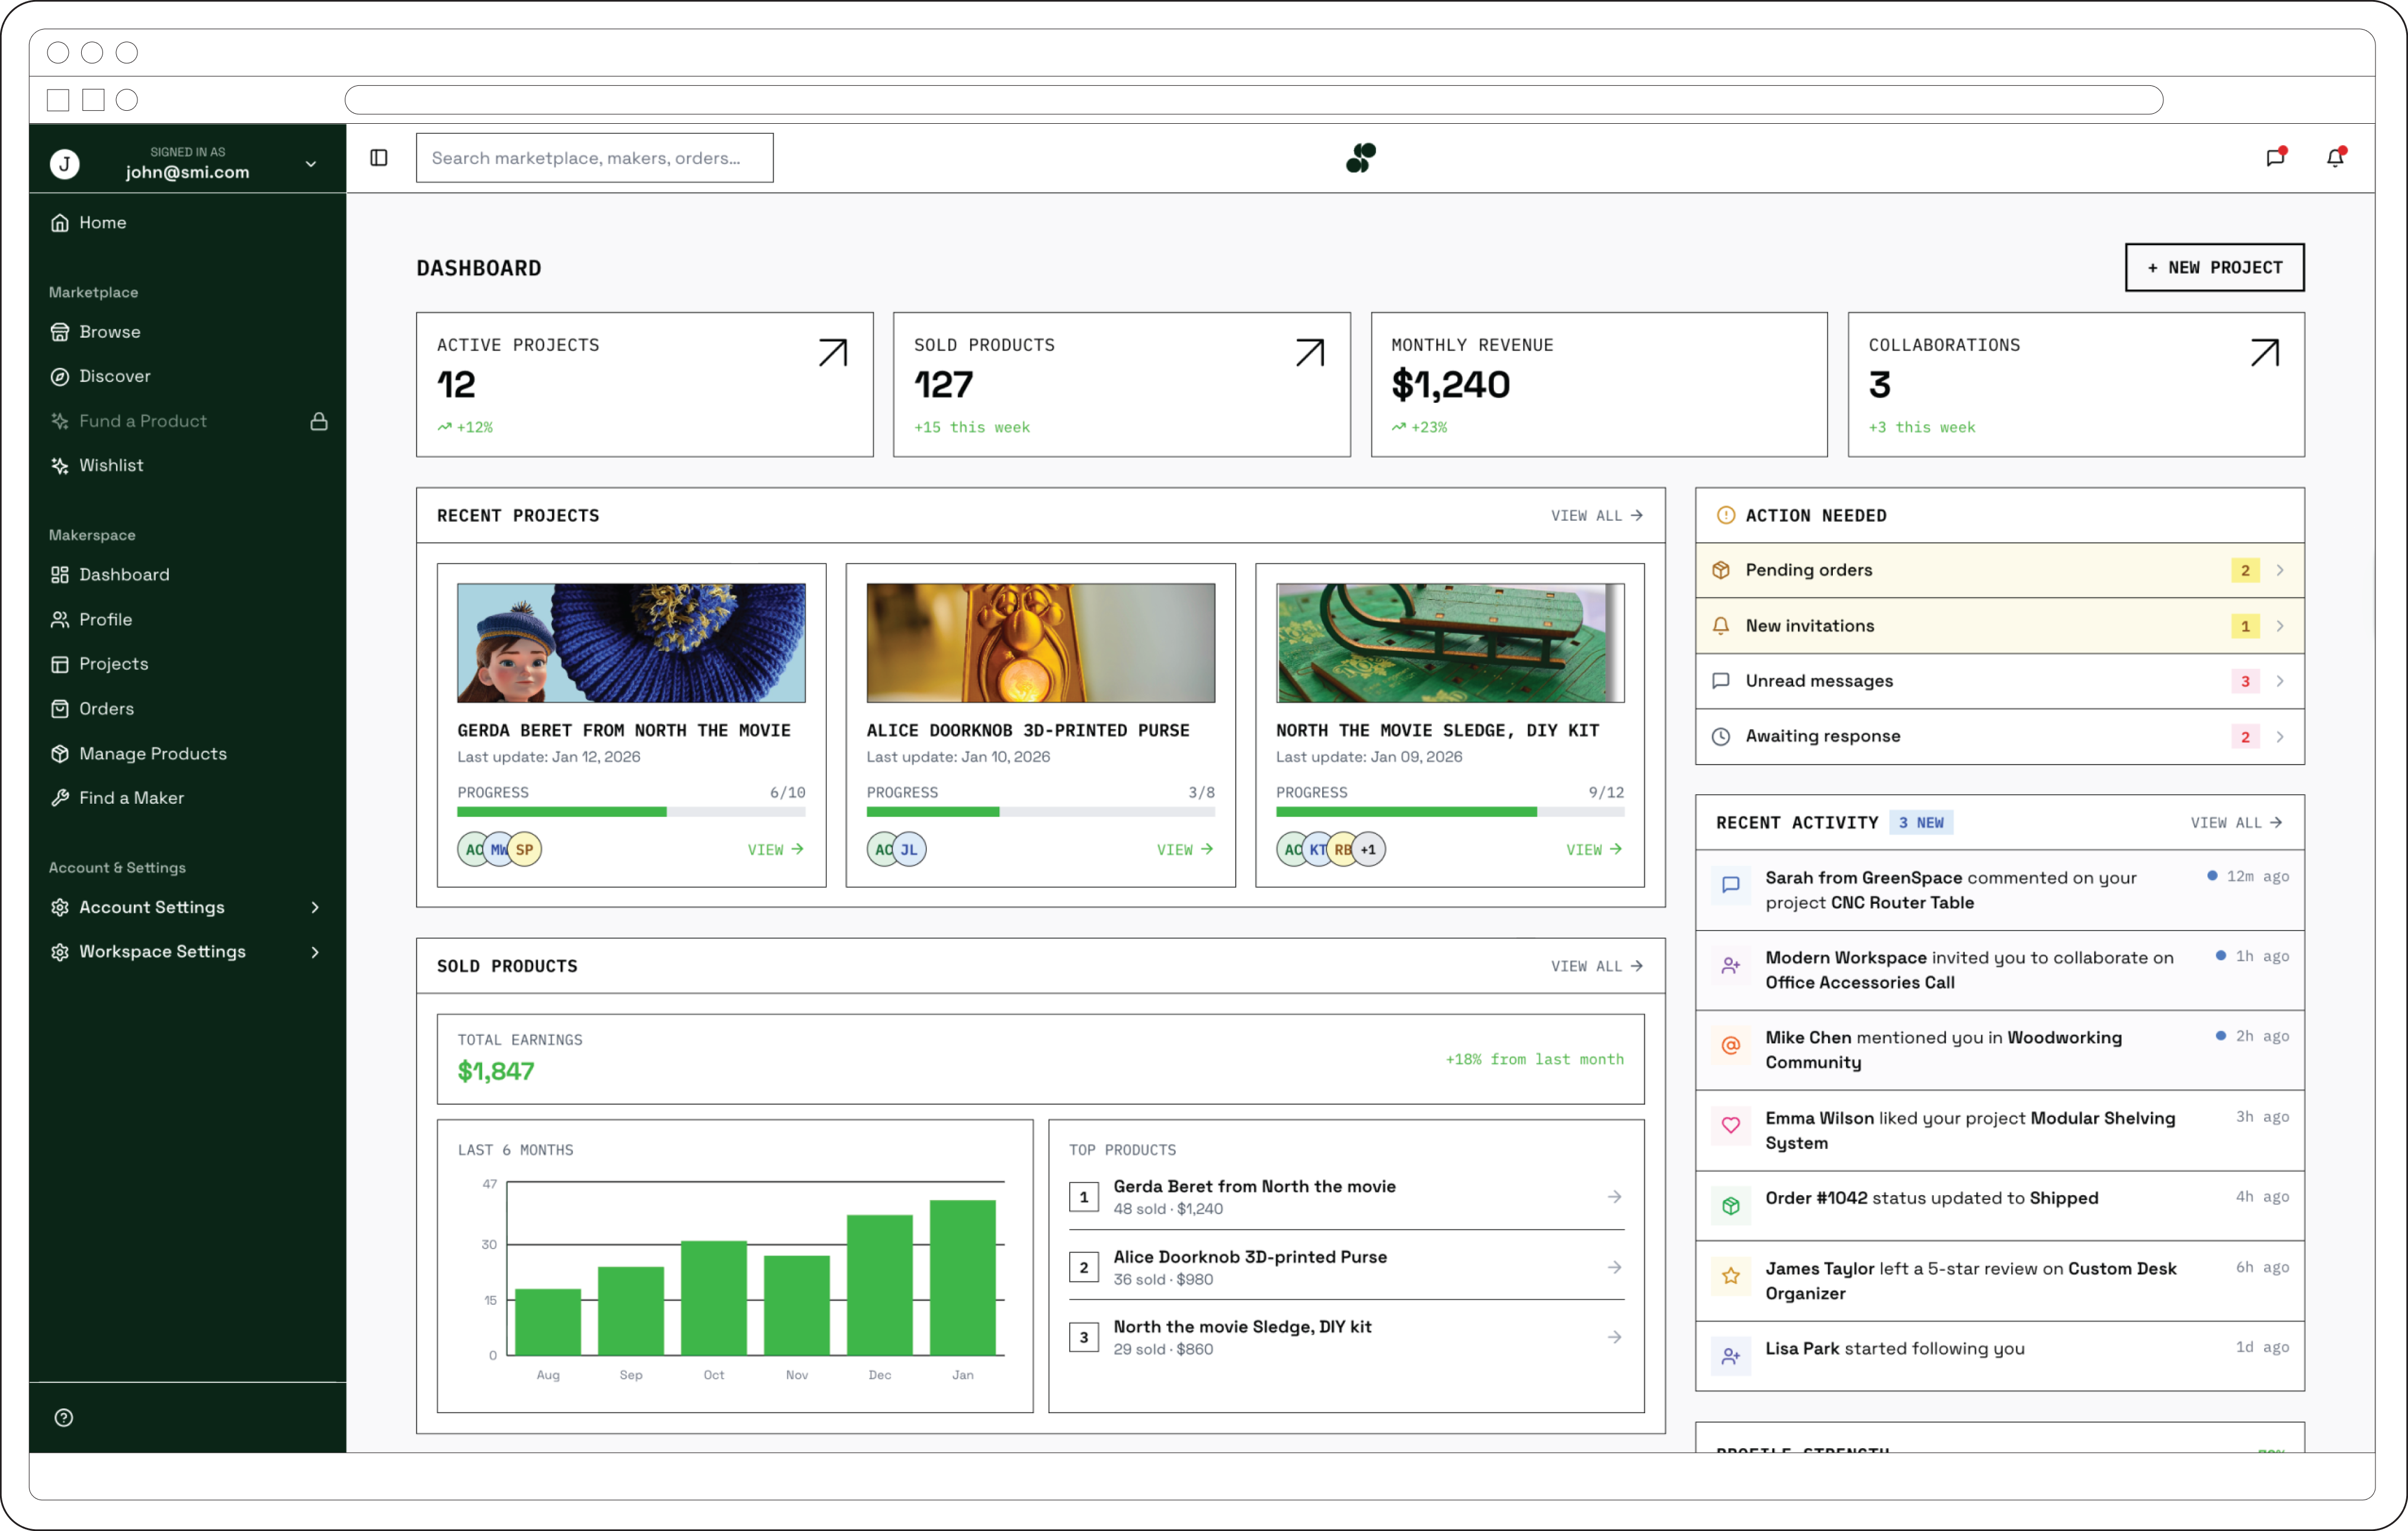The width and height of the screenshot is (2408, 1531).
Task: Click the Collaborations card arrow icon
Action: coord(2264,353)
